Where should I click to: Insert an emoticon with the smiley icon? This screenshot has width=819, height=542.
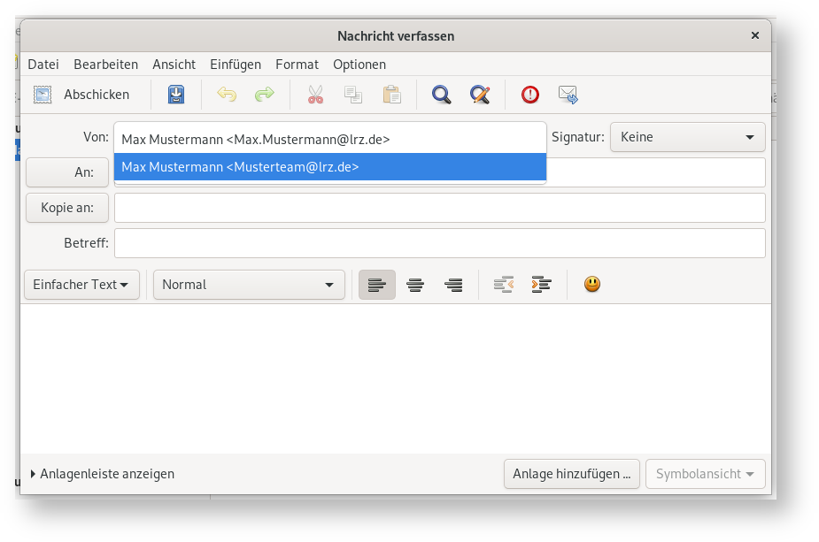coord(592,285)
